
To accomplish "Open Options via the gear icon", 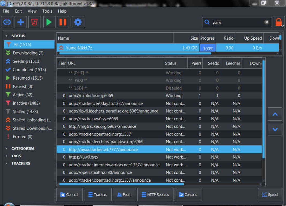I will tap(78, 22).
